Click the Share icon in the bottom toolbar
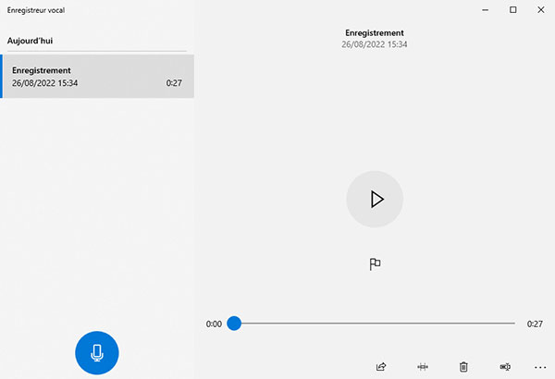 coord(381,367)
